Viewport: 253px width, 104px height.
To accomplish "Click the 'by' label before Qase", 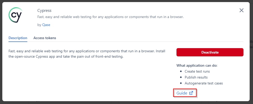I will coord(39,25).
